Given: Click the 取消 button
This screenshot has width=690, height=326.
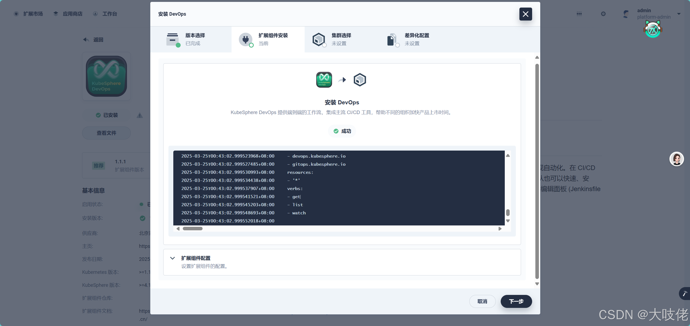Looking at the screenshot, I should pyautogui.click(x=483, y=301).
